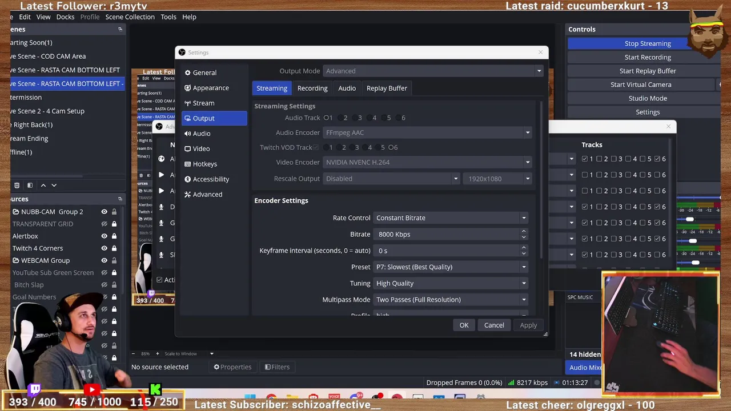Toggle lock on TRANSPARENT GRID source

[114, 224]
